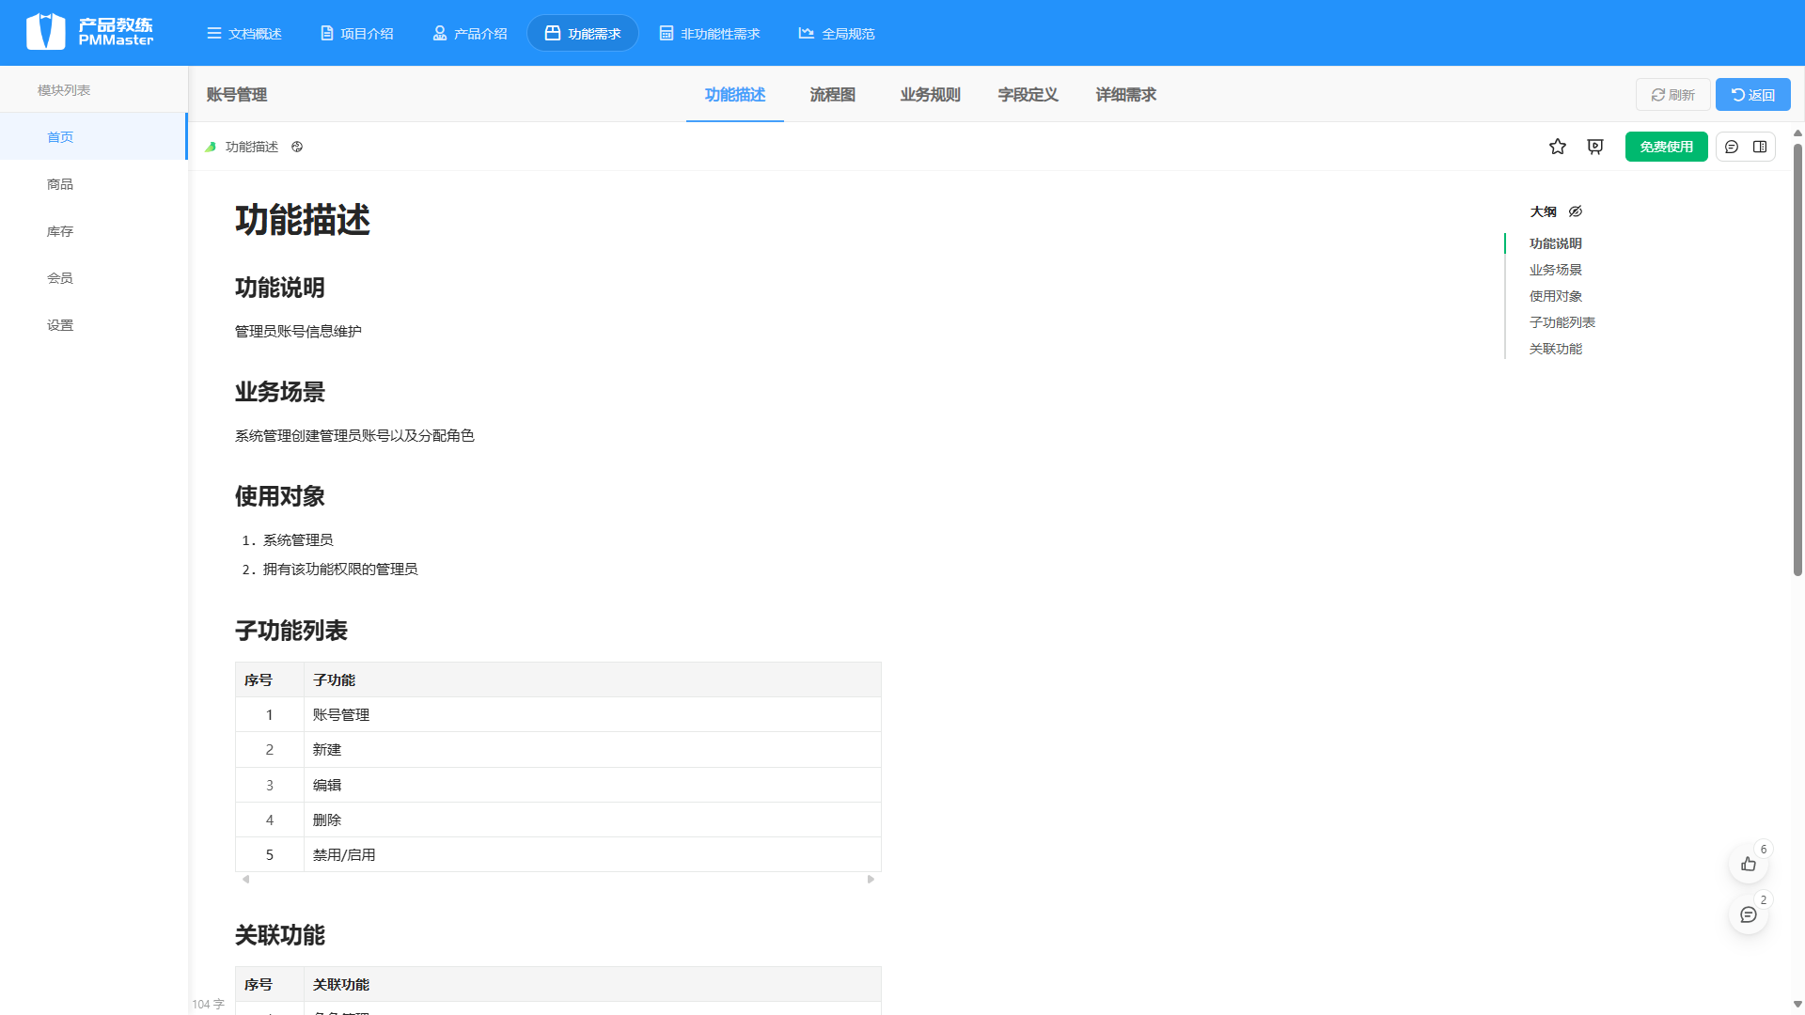Click the green leaf document icon

(211, 147)
